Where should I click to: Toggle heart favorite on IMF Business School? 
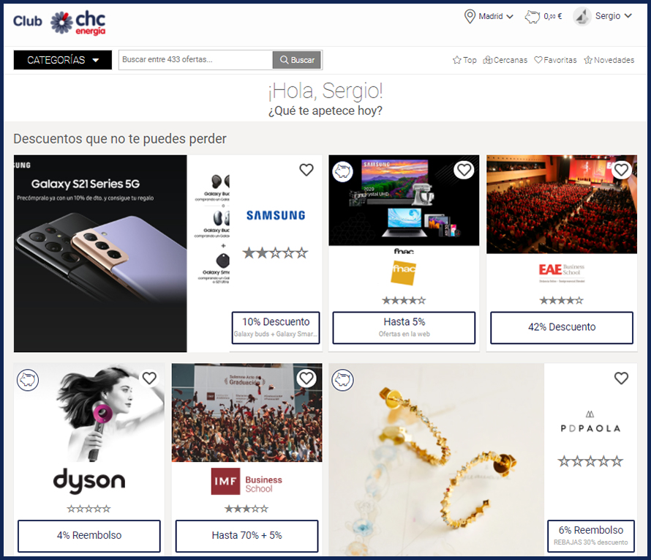(306, 378)
